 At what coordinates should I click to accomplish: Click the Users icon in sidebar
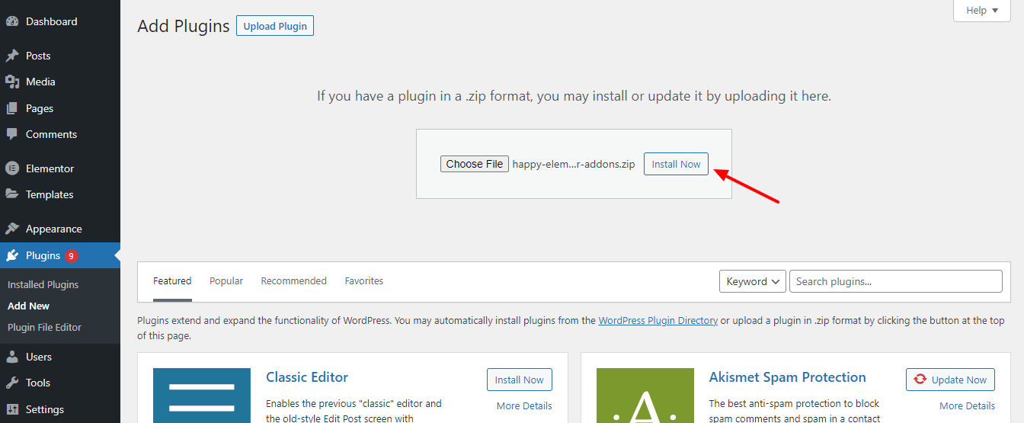[12, 357]
